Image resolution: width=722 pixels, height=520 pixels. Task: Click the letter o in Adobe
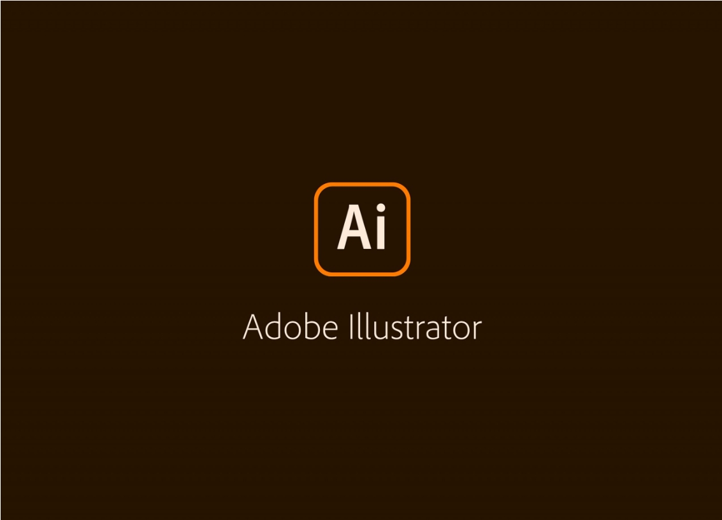pyautogui.click(x=292, y=330)
